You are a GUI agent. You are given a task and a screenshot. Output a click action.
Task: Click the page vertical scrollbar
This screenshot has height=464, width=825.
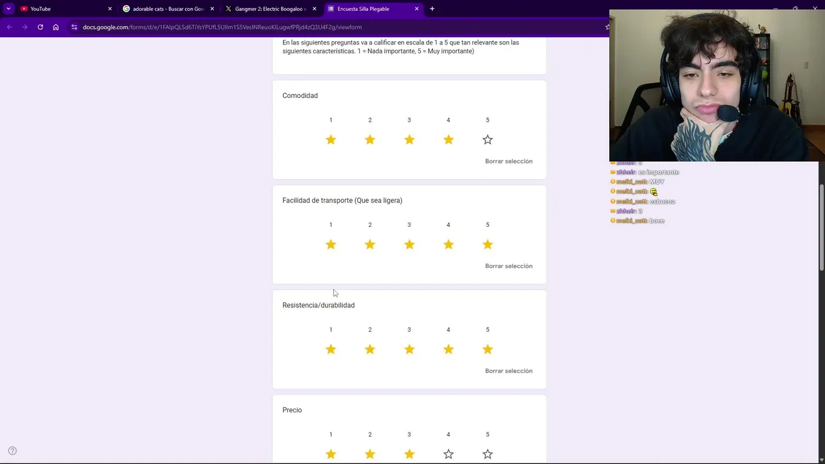tap(821, 227)
